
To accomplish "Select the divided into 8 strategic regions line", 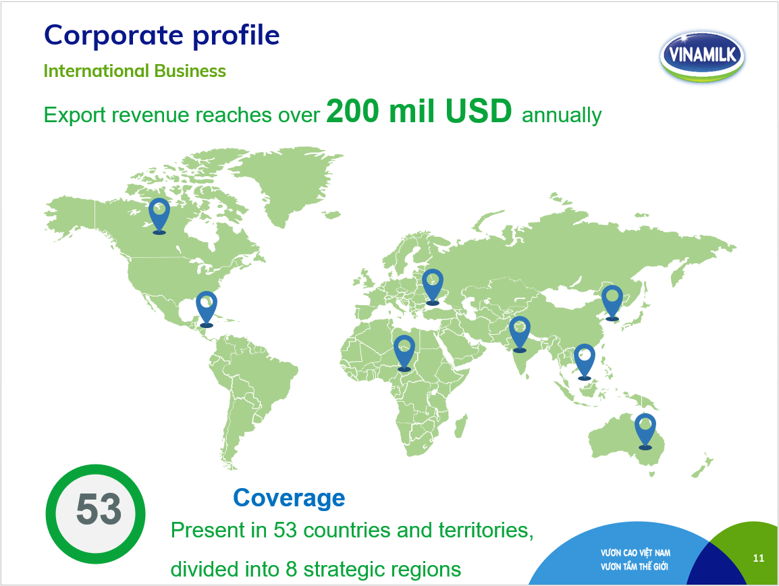I will pyautogui.click(x=316, y=569).
